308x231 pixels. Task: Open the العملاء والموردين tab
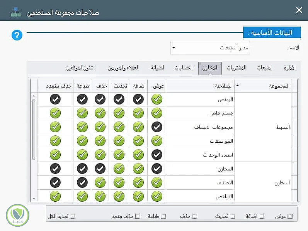tap(123, 68)
